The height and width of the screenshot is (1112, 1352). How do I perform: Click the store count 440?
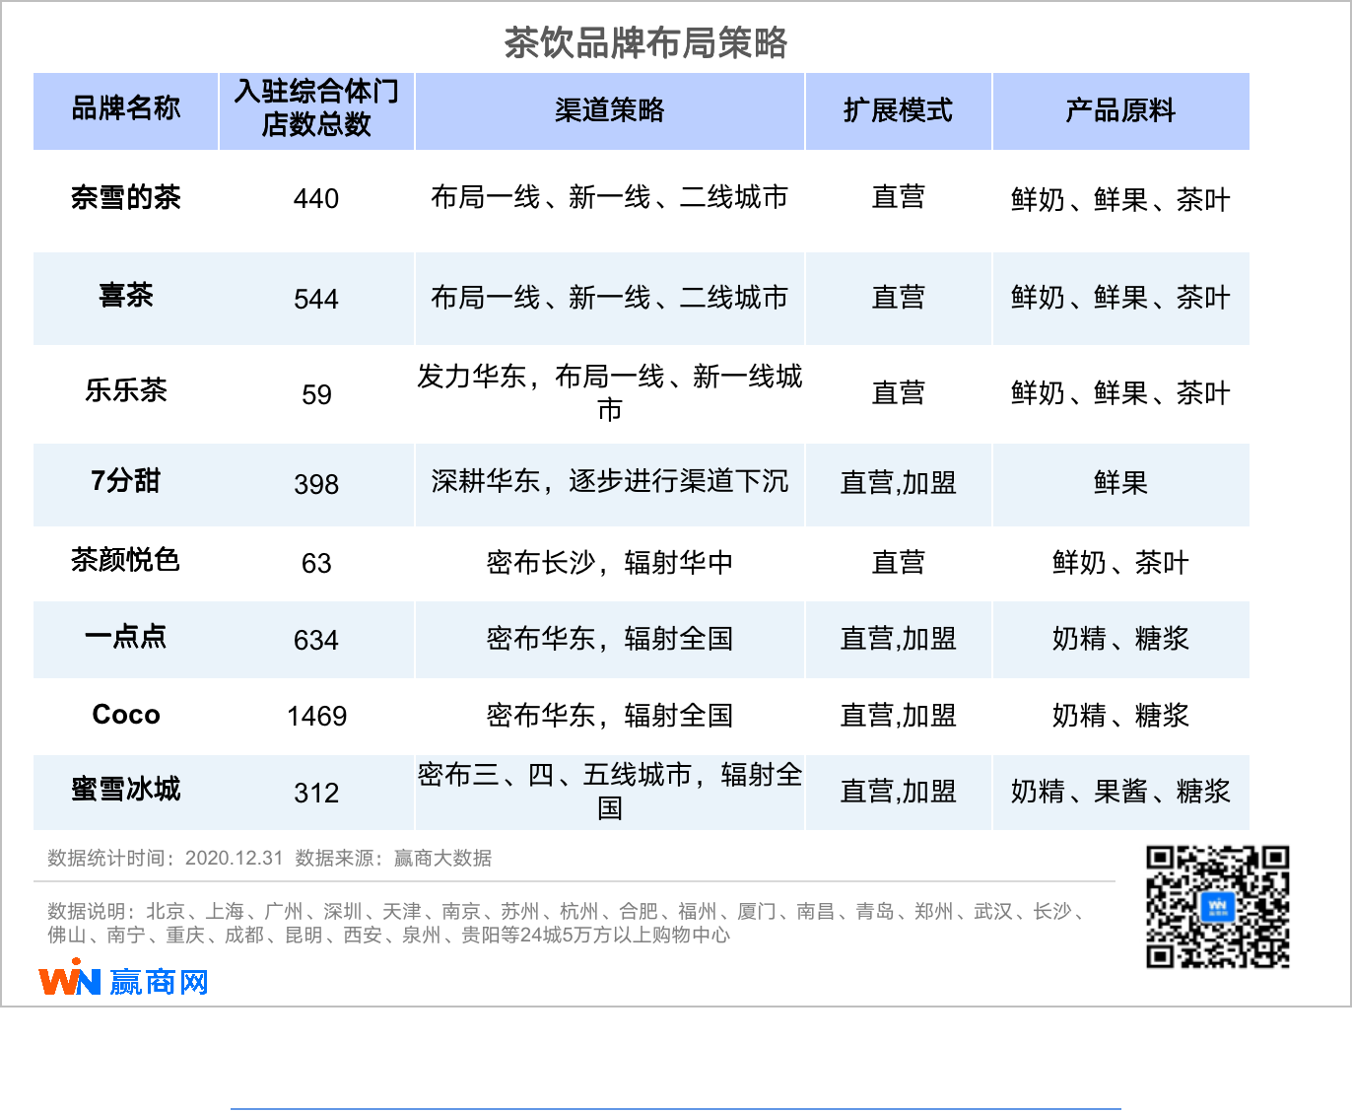[x=316, y=199]
